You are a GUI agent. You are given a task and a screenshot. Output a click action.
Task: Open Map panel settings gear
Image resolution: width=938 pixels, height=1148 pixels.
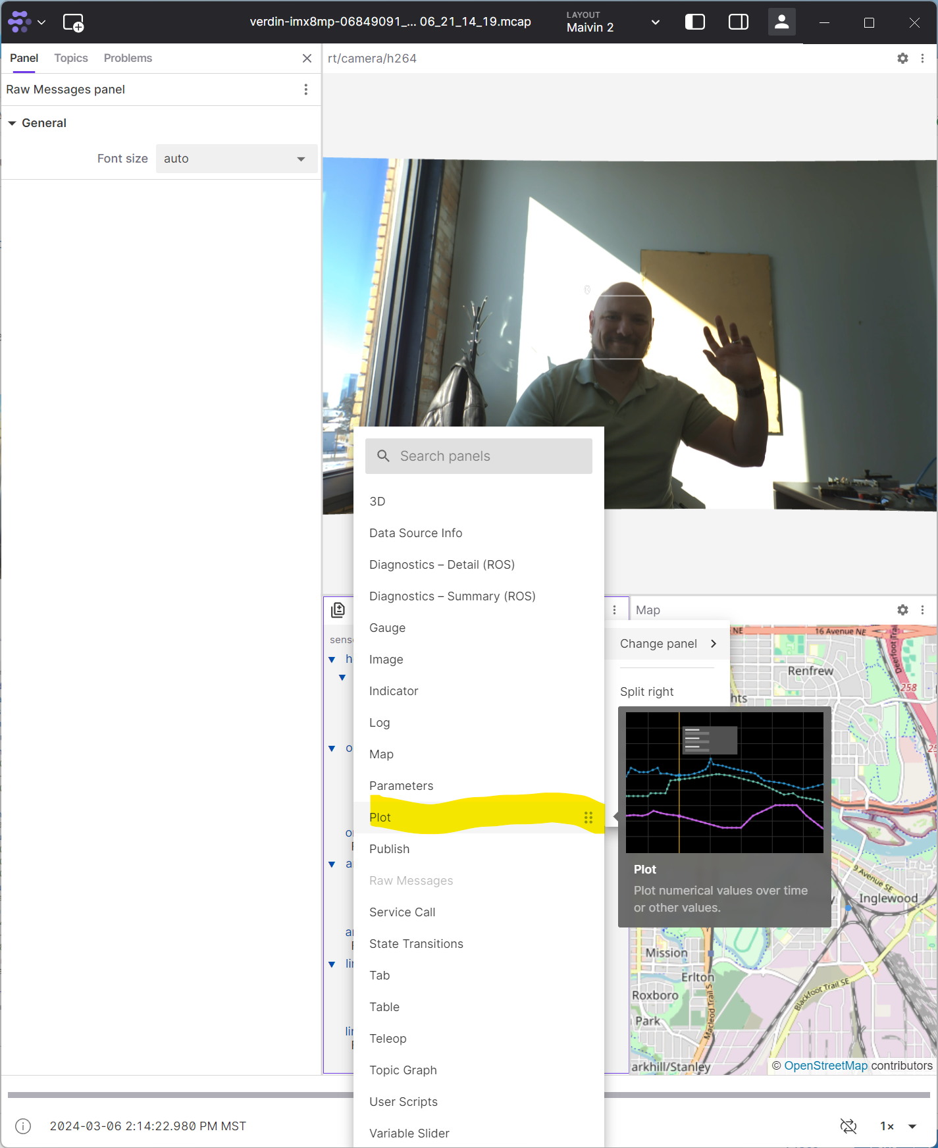tap(902, 610)
